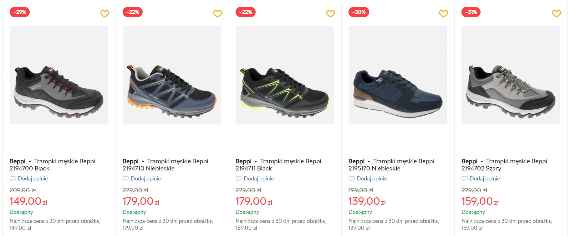
Task: Click the -31% discount badge
Action: (x=471, y=12)
